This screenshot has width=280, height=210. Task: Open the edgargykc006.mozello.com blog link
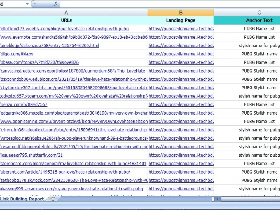tap(74, 113)
